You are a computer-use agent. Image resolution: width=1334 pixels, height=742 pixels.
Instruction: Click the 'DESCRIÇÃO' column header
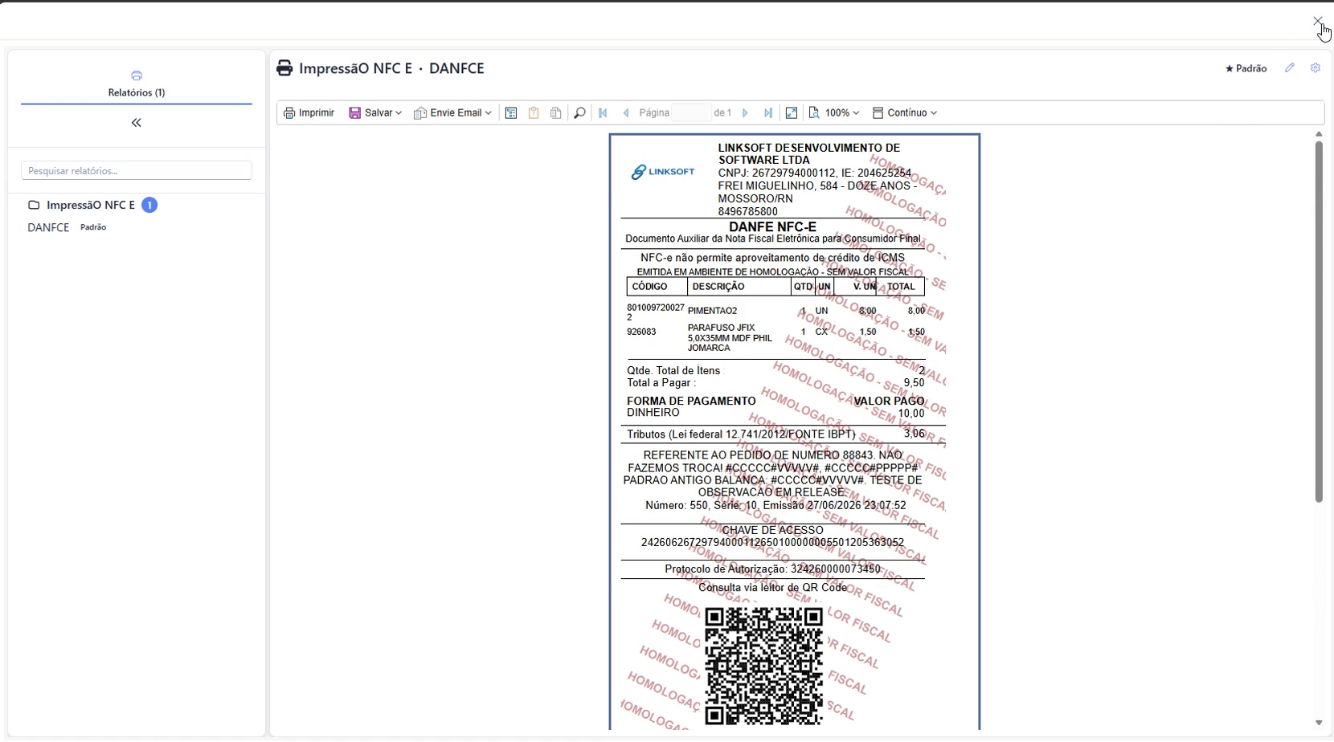coord(718,287)
